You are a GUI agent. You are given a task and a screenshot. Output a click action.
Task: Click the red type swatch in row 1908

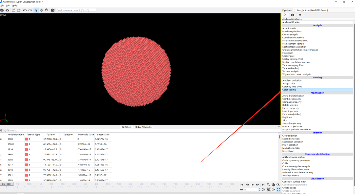click(27, 139)
